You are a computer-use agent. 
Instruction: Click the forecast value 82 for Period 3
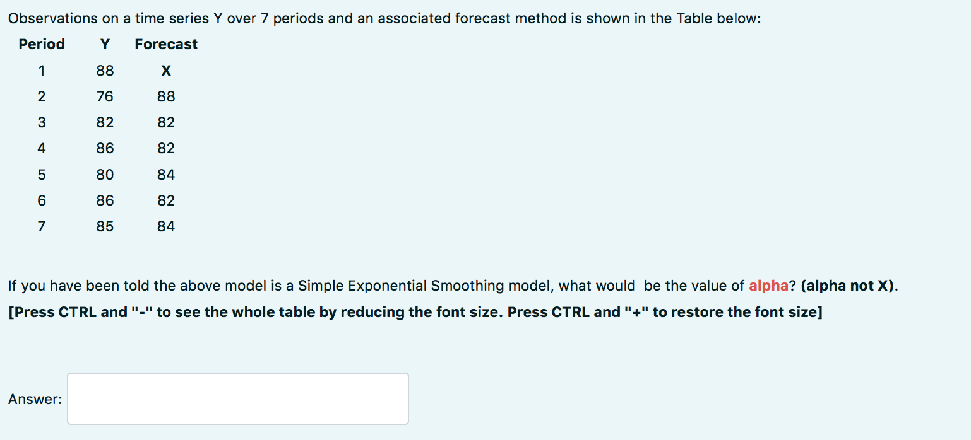point(165,122)
